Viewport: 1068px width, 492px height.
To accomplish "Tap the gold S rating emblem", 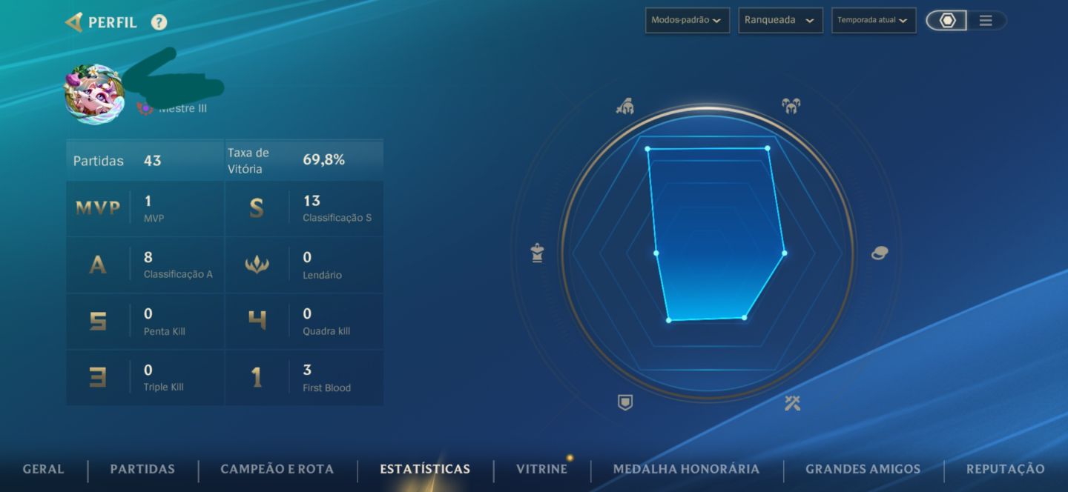I will [x=257, y=208].
